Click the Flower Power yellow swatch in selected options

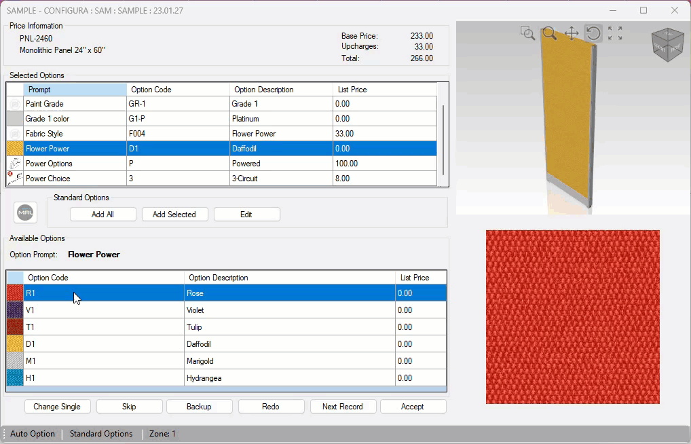point(15,149)
